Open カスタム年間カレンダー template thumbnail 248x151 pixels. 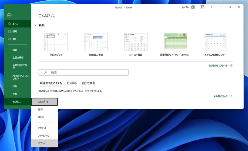pos(215,42)
